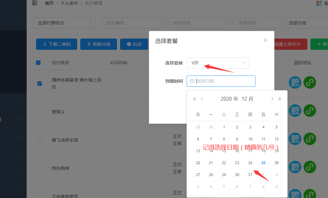
Task: Toggle the select-all checkbox in table header
Action: (38, 63)
